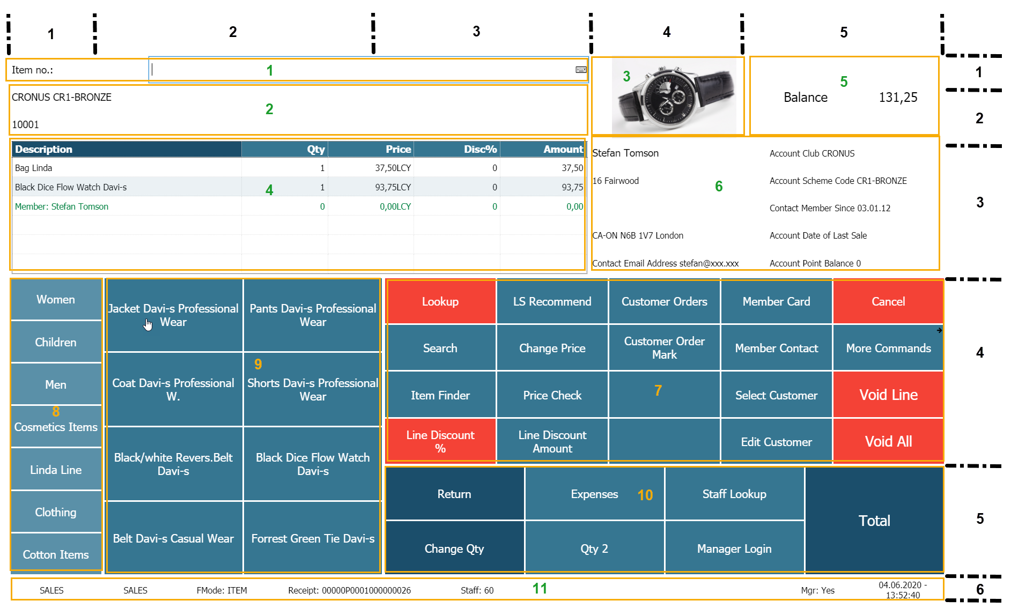Open Manager Login
Viewport: 1033px width, 608px height.
coord(734,548)
